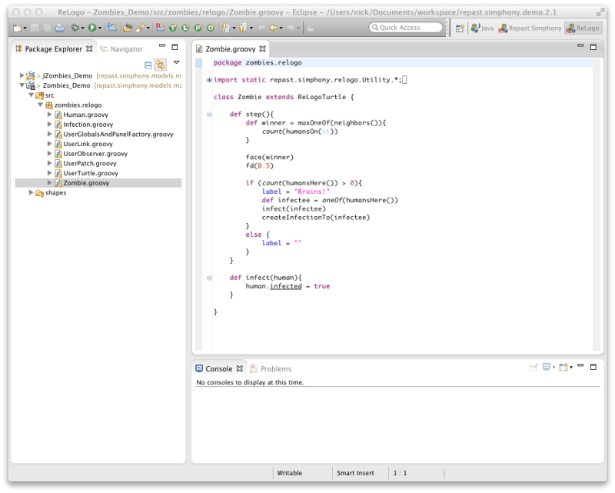Click the Quick Access search field

pos(406,28)
